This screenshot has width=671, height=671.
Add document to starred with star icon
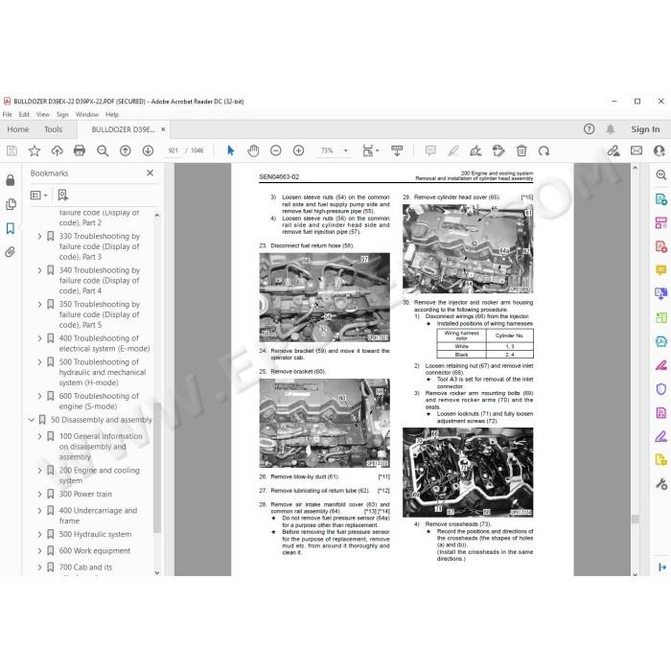click(x=35, y=150)
